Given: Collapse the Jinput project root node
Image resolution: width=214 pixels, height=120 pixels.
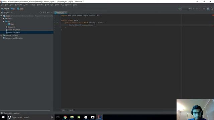Looking at the screenshot, I should 1,16.
